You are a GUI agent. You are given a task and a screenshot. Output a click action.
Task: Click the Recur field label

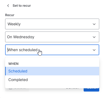(10, 15)
